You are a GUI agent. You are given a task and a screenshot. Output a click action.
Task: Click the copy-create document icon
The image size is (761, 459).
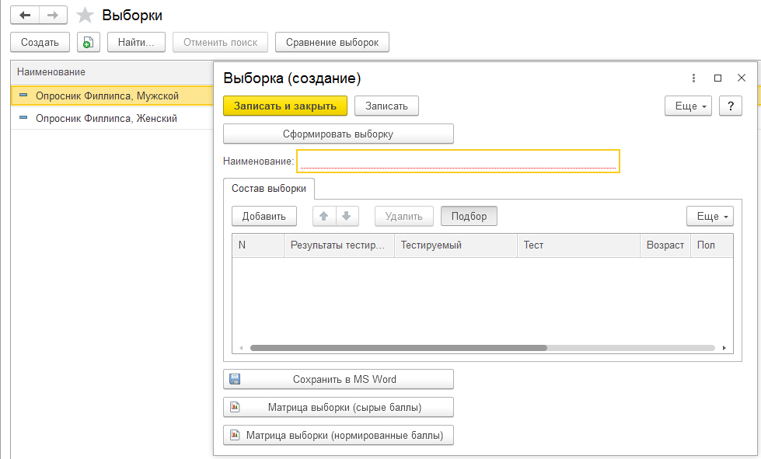(88, 42)
